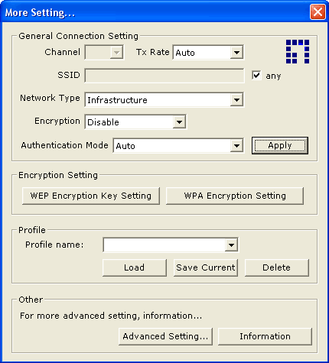Viewport: 329px width, 363px height.
Task: Expand the Profile name dropdown
Action: (231, 245)
